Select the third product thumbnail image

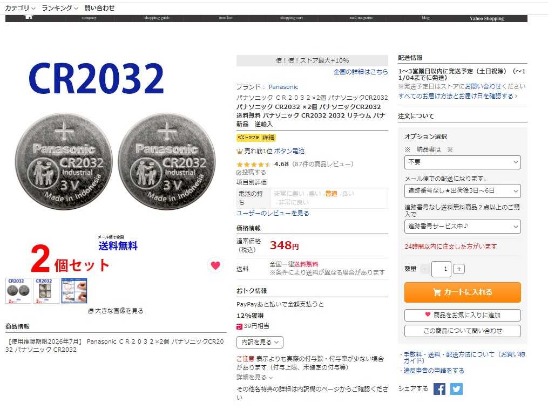pyautogui.click(x=74, y=291)
